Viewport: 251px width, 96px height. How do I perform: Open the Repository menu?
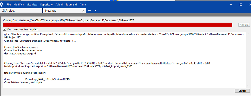pos(46,5)
